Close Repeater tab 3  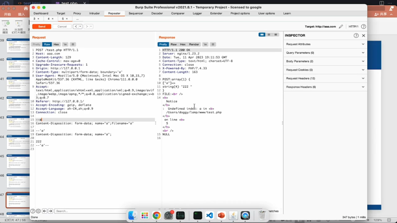coord(38,19)
